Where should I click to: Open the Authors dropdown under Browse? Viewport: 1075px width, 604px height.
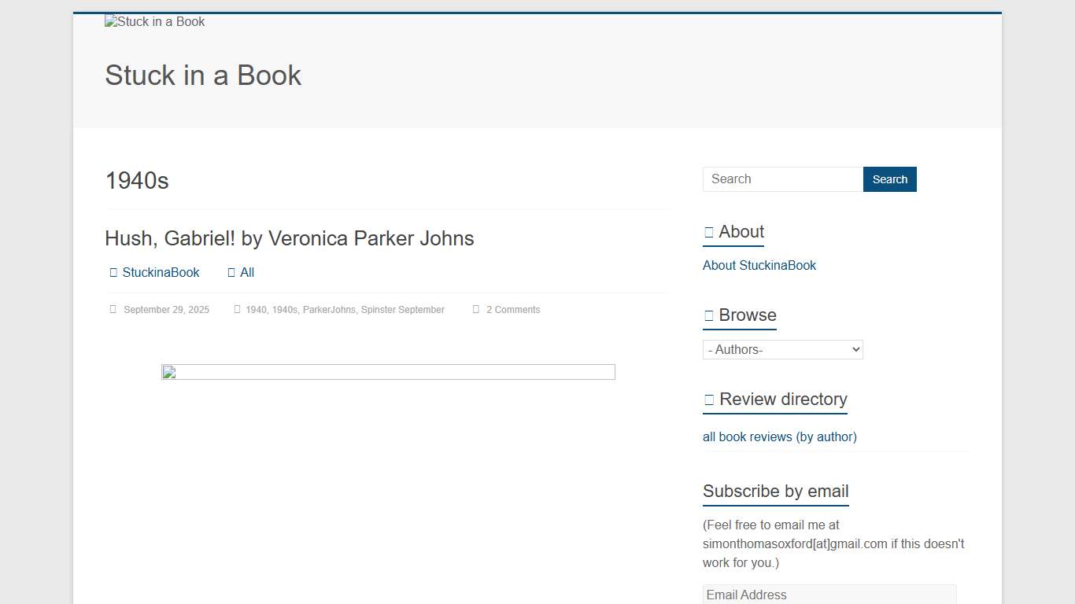pos(782,350)
